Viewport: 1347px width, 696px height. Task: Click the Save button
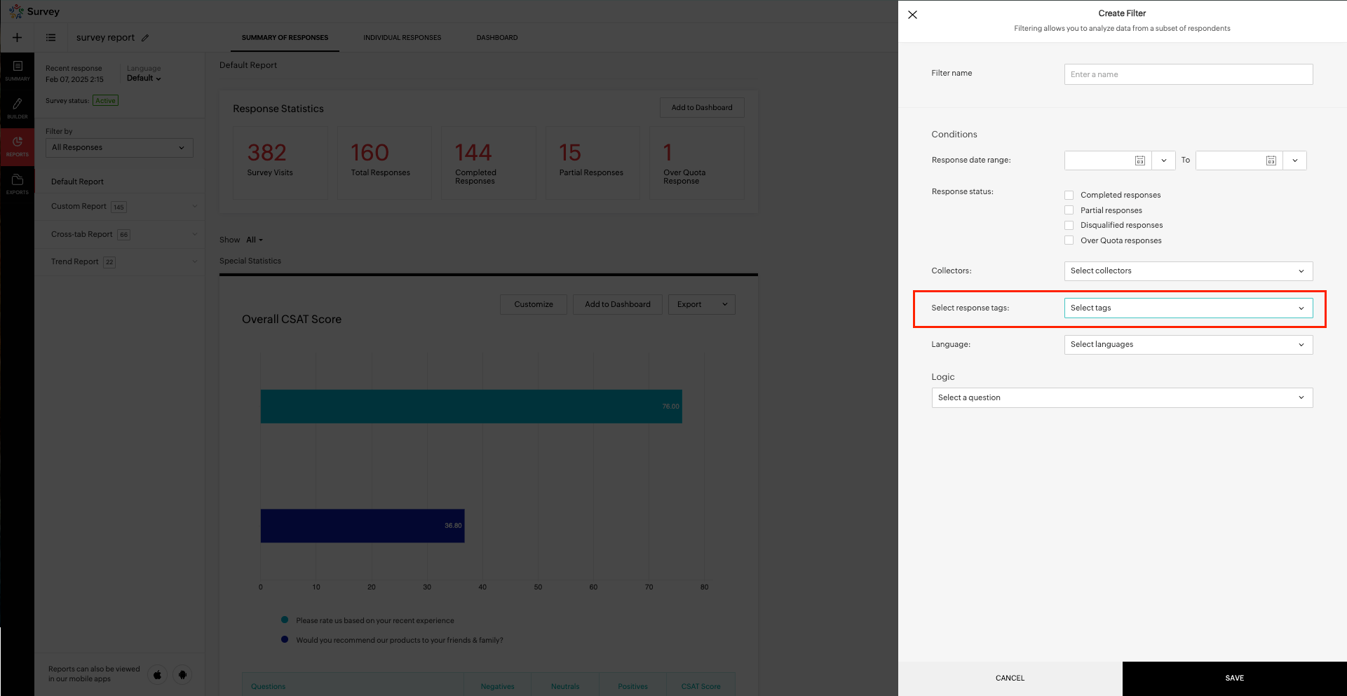tap(1234, 678)
